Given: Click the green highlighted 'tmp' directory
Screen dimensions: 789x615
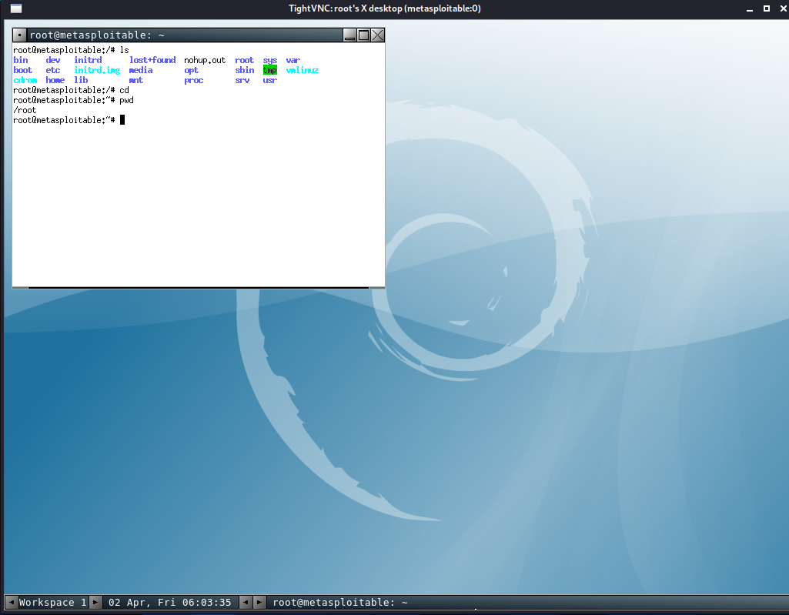Looking at the screenshot, I should pos(269,70).
